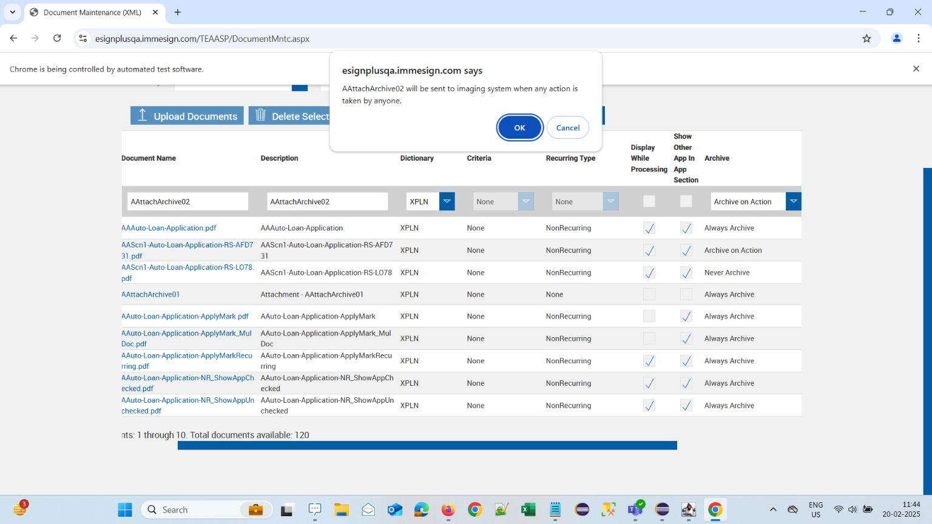Open Excel from the taskbar

(528, 509)
